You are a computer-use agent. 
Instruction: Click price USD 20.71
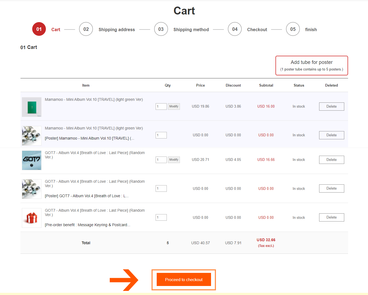pyautogui.click(x=200, y=160)
